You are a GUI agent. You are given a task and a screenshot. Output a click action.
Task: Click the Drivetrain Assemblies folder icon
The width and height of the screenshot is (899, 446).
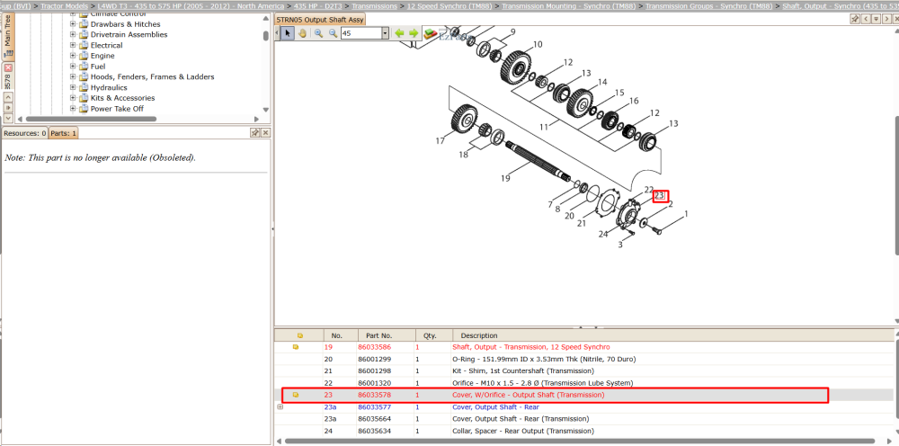pos(83,34)
